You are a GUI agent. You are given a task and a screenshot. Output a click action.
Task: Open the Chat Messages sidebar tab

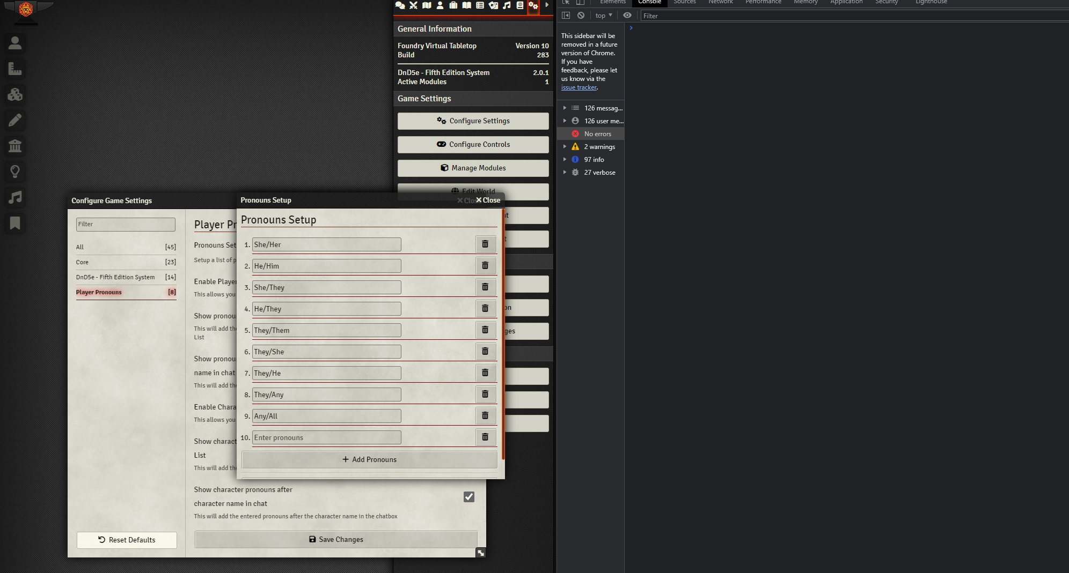click(400, 5)
